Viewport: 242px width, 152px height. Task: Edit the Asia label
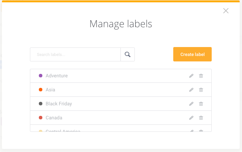tap(191, 90)
